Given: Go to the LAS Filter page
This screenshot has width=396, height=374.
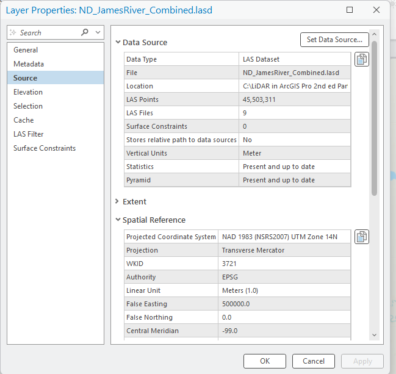Looking at the screenshot, I should [x=56, y=134].
